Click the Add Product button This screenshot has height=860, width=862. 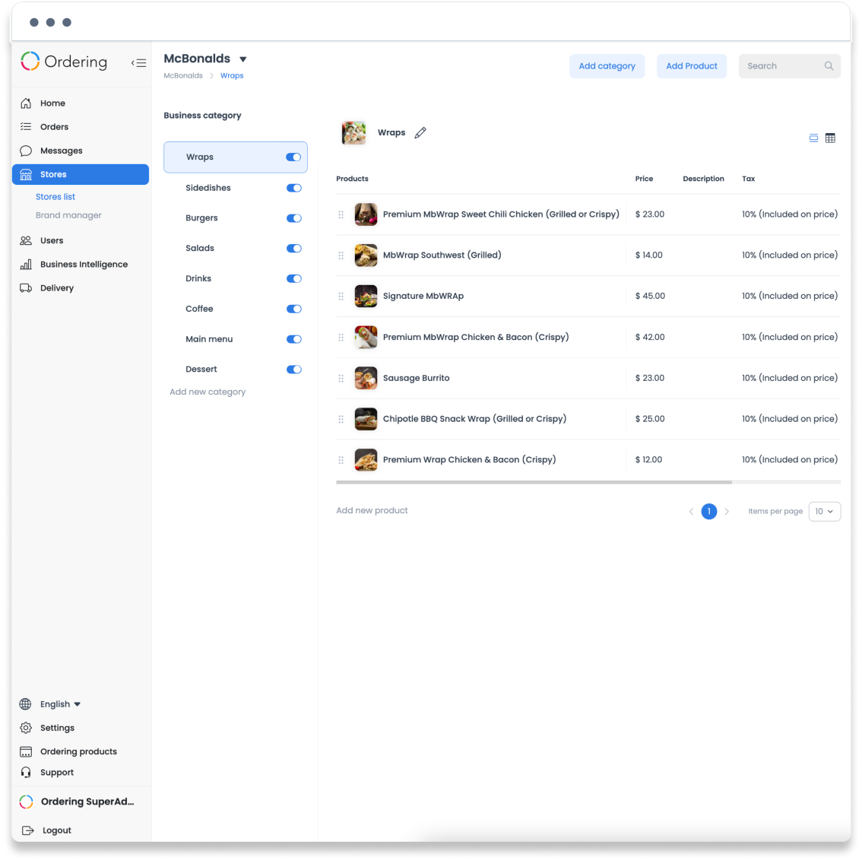[x=692, y=66]
